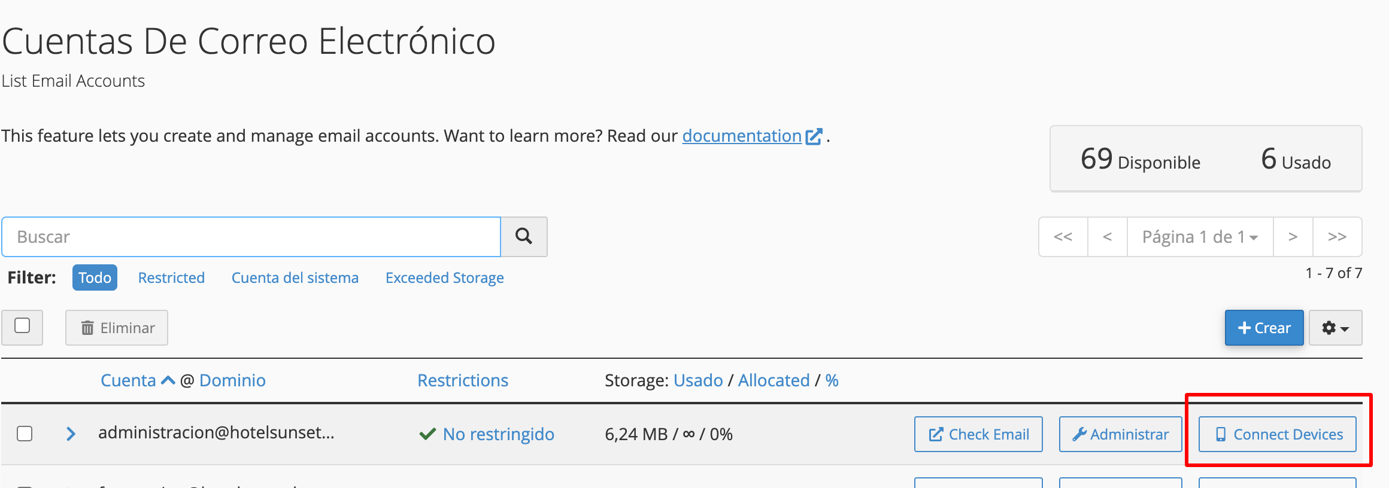Click the plus Crear button
1389x488 pixels.
pyautogui.click(x=1264, y=328)
